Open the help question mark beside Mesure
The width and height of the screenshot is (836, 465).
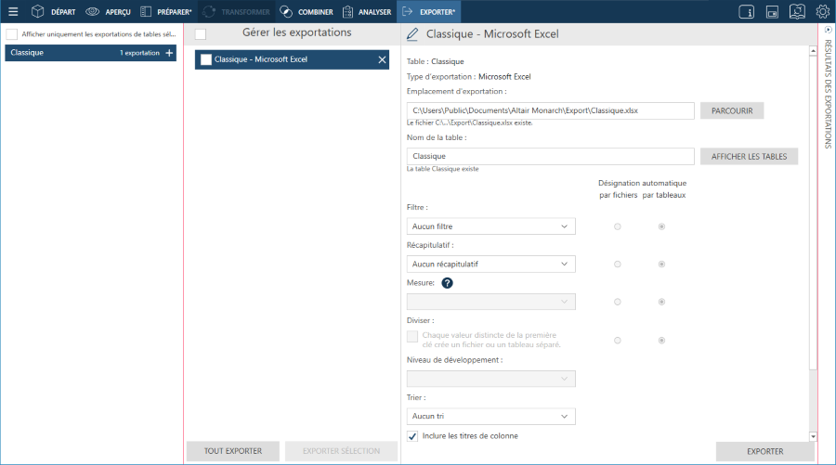click(447, 283)
